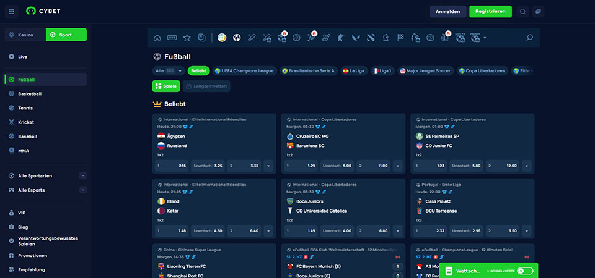
Task: Open Verantwortungsbewusstes Spielen page
Action: pyautogui.click(x=45, y=241)
